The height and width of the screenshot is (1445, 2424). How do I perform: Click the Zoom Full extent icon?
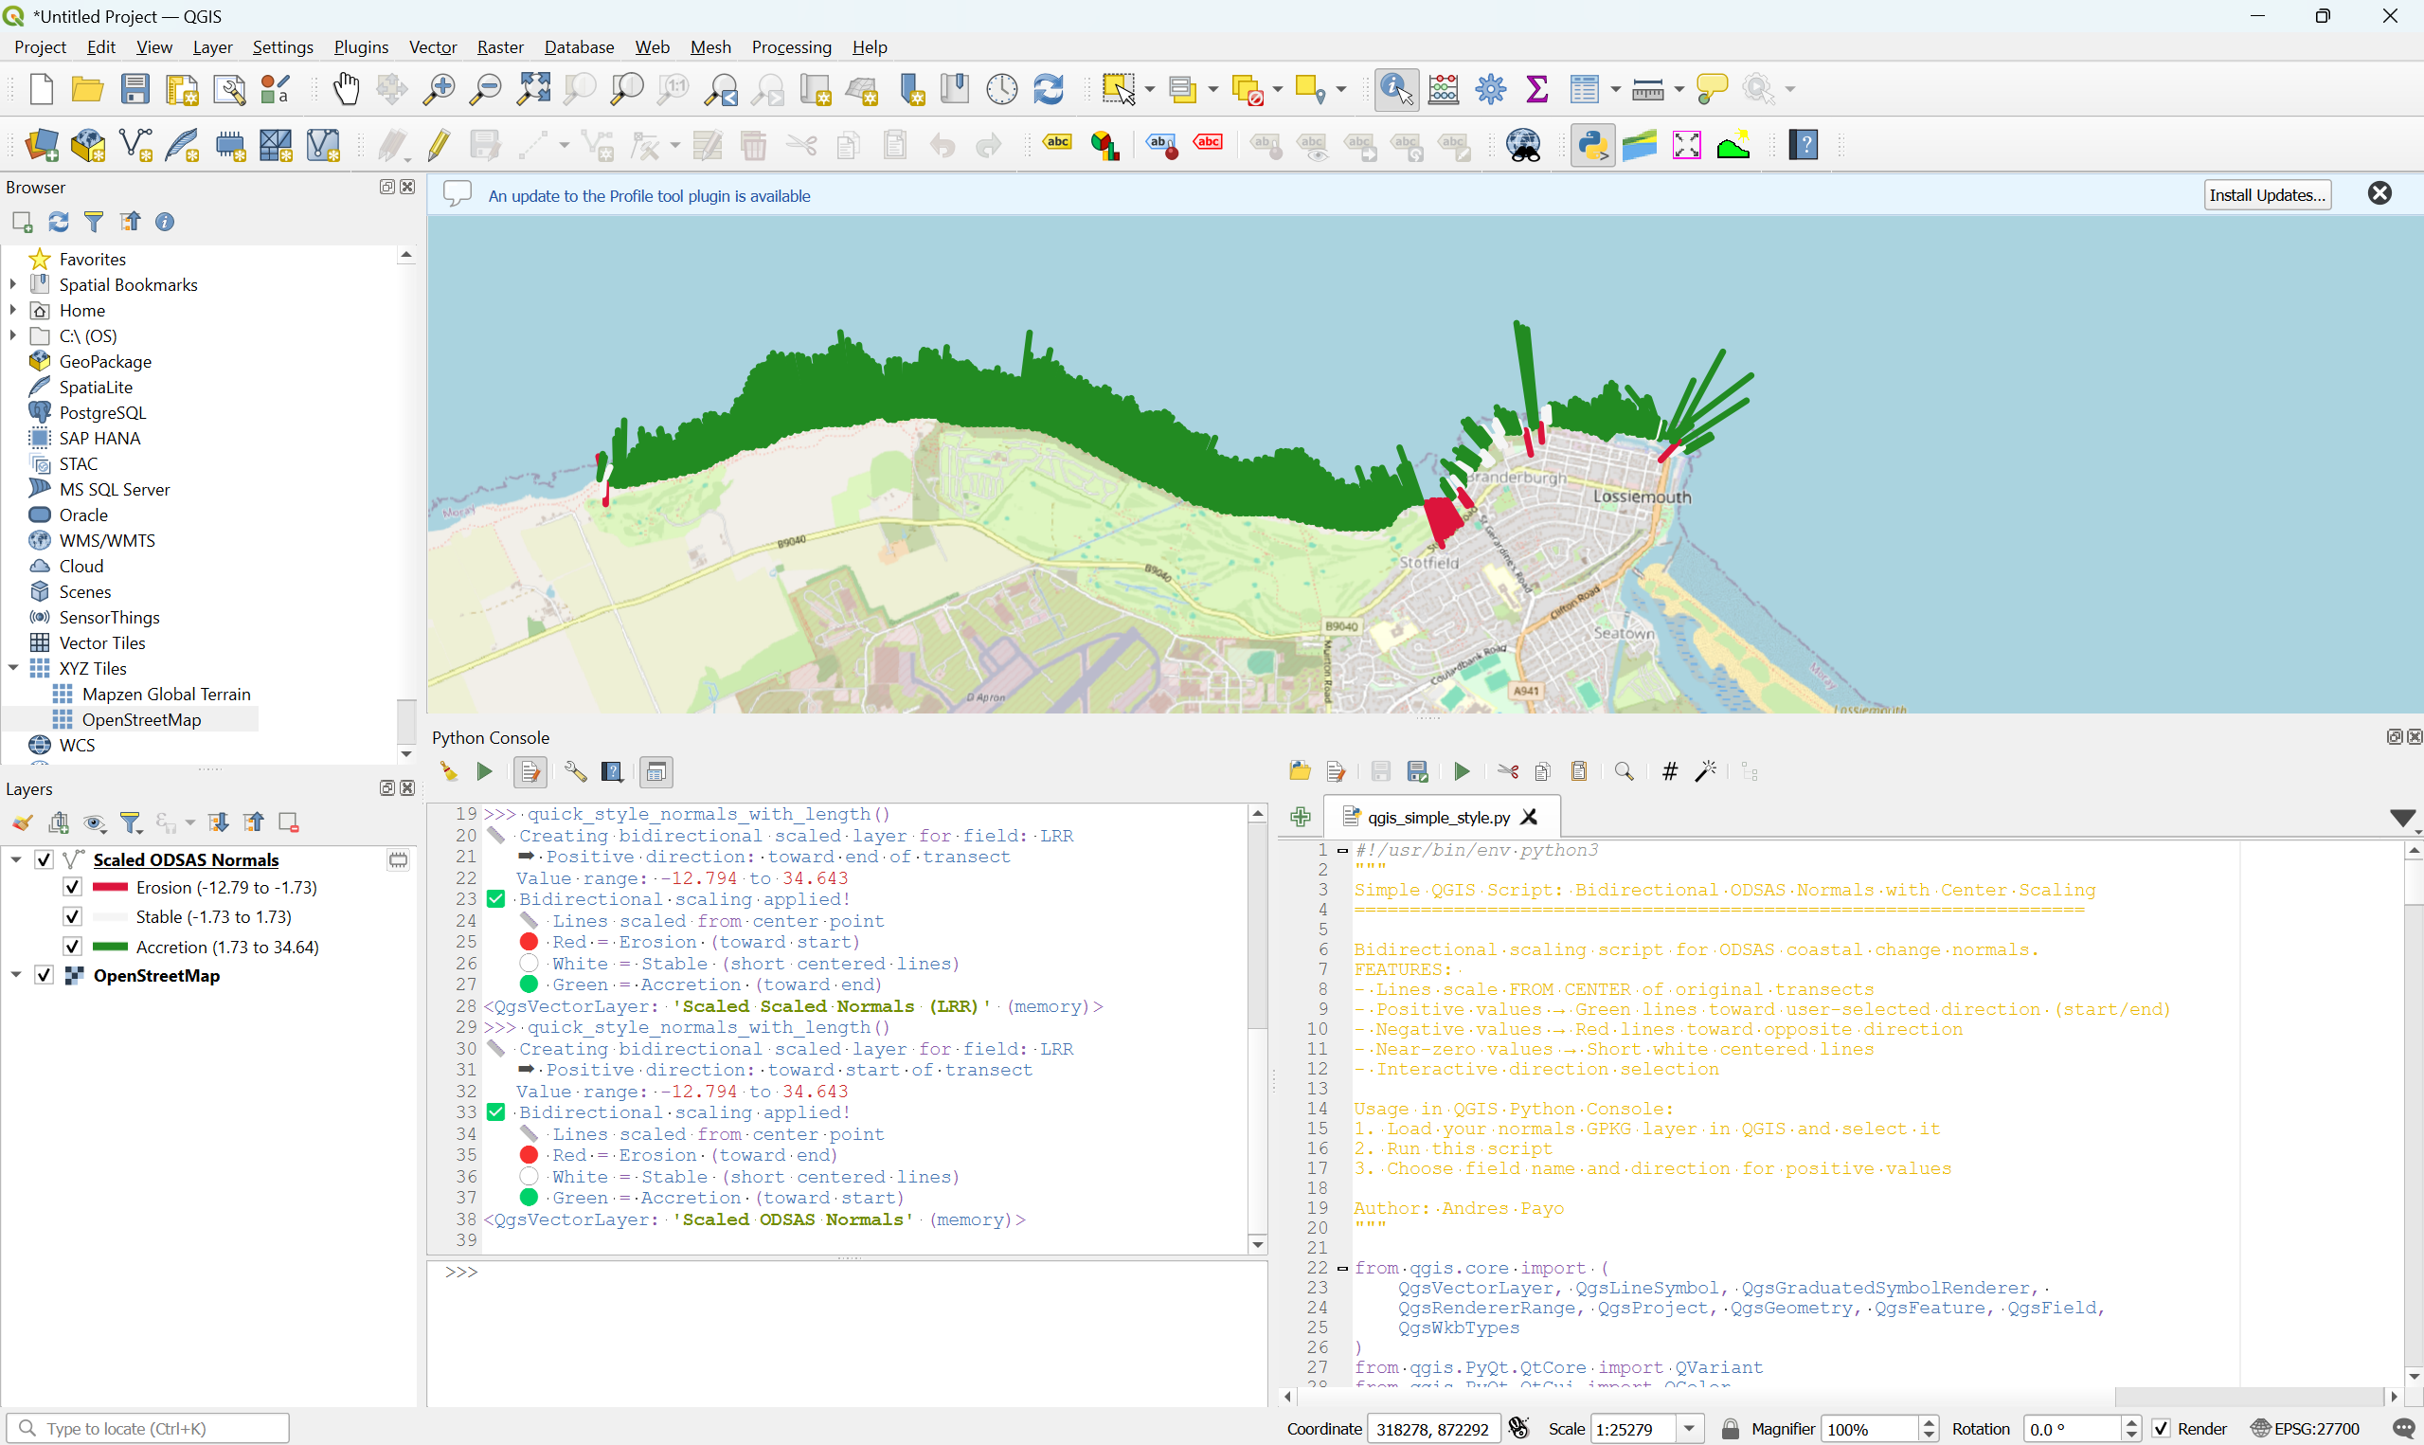tap(533, 90)
